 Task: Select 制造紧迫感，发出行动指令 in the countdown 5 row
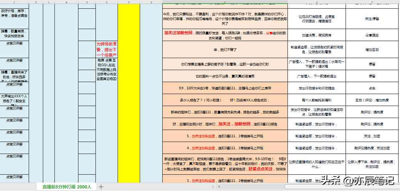click(317, 136)
